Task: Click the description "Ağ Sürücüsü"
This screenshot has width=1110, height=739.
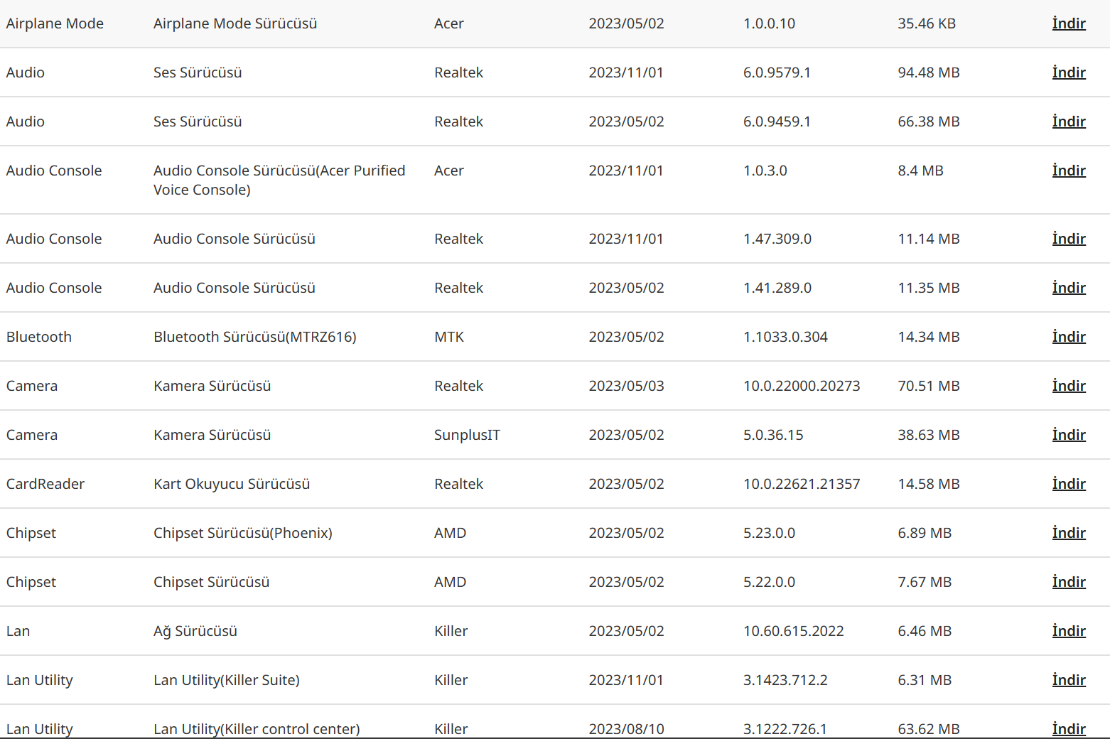Action: [x=195, y=631]
